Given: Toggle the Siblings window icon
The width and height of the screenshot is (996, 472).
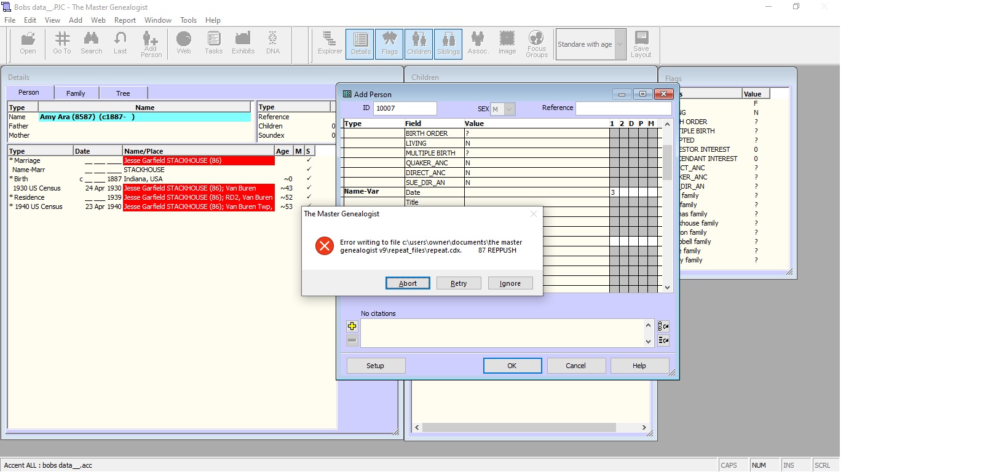Looking at the screenshot, I should pos(449,44).
